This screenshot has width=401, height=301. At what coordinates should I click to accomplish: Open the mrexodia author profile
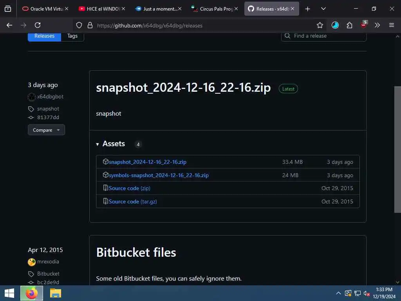[48, 261]
